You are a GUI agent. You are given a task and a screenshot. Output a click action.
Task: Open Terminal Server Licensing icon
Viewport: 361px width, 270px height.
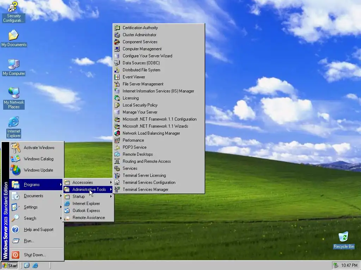pos(117,175)
